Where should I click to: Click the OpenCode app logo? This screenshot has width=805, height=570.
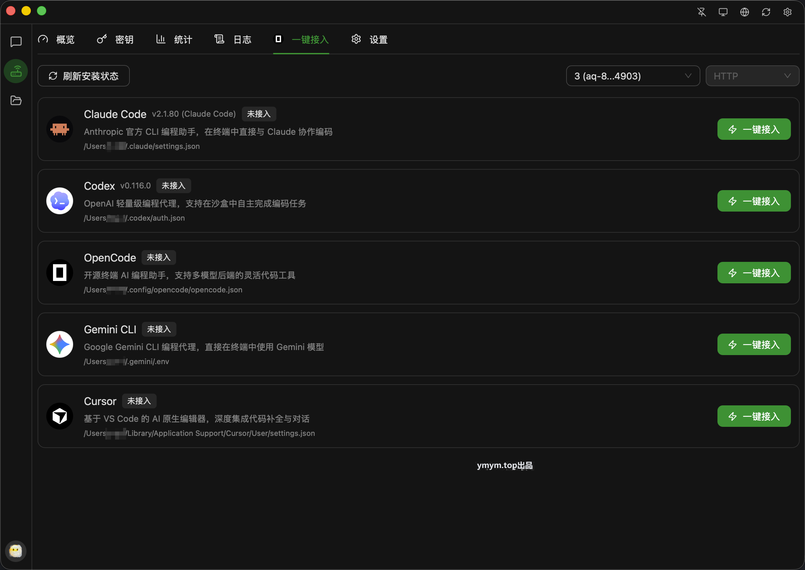60,273
